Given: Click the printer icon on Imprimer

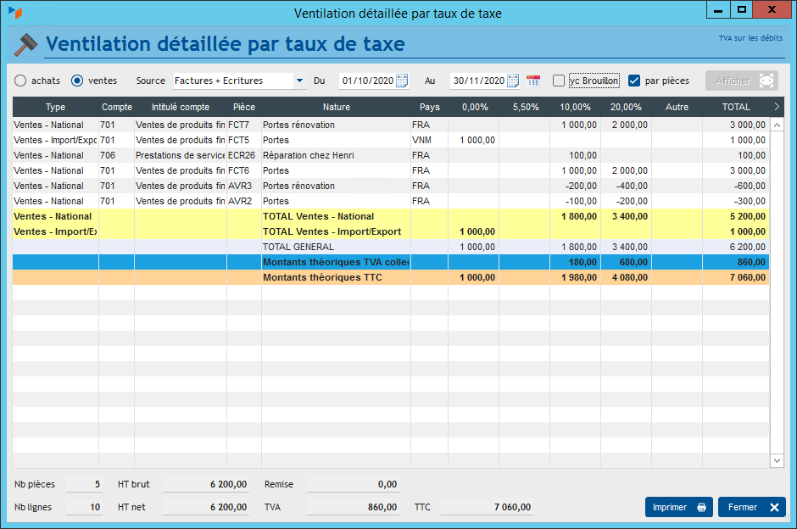Looking at the screenshot, I should pyautogui.click(x=701, y=507).
